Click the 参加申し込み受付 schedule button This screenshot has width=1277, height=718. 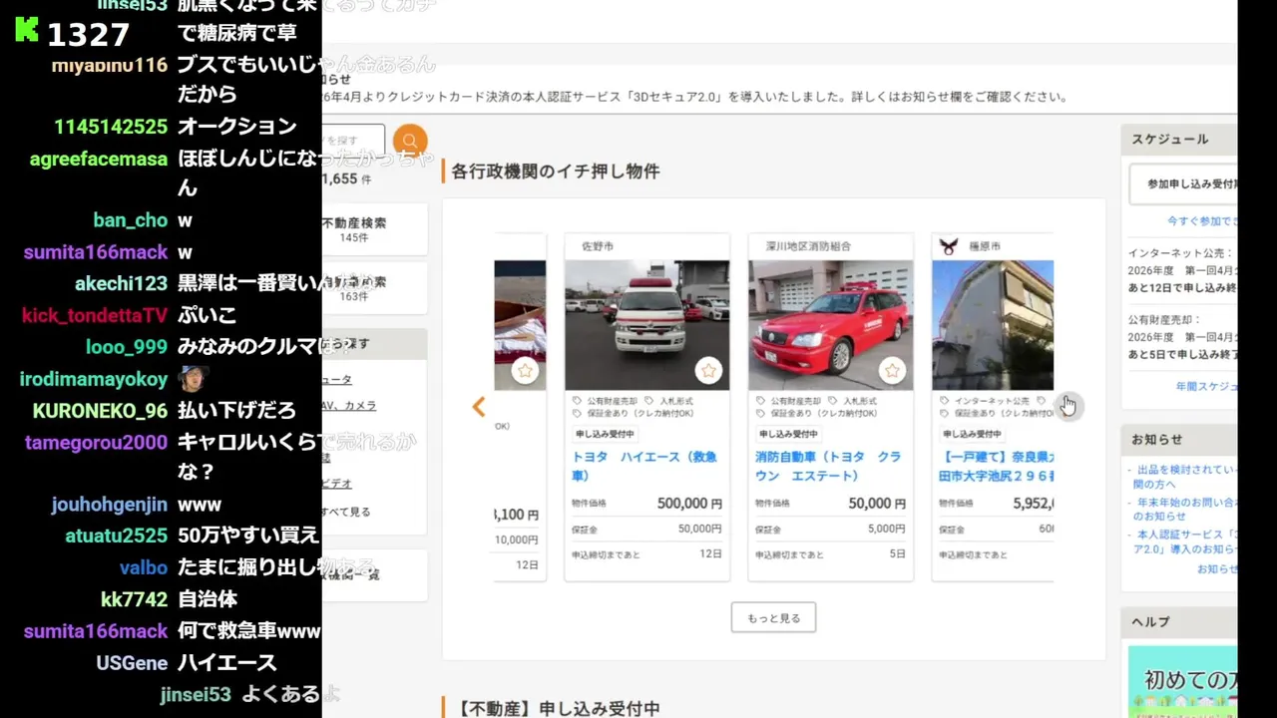point(1182,184)
